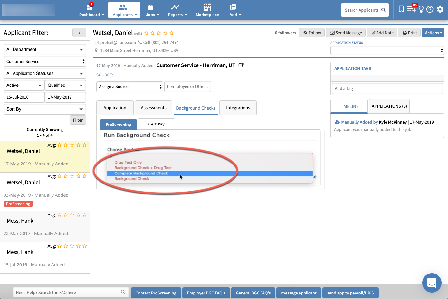Open the bookmark icon in header
Screen dimensions: 448x299
tap(401, 9)
